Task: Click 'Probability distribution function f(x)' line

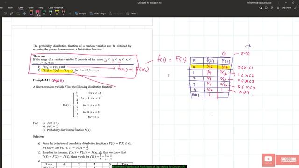Action: coord(69,130)
